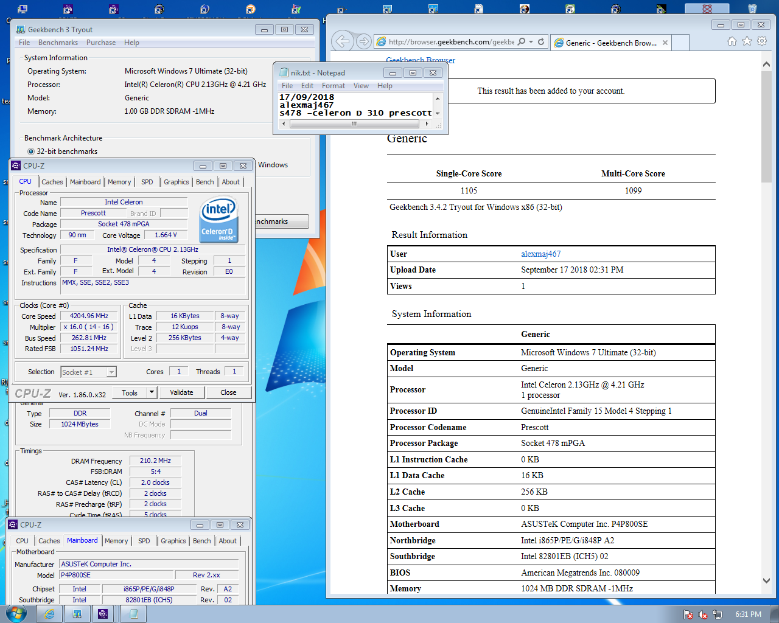
Task: Click muted volume tray icon
Action: [x=703, y=614]
